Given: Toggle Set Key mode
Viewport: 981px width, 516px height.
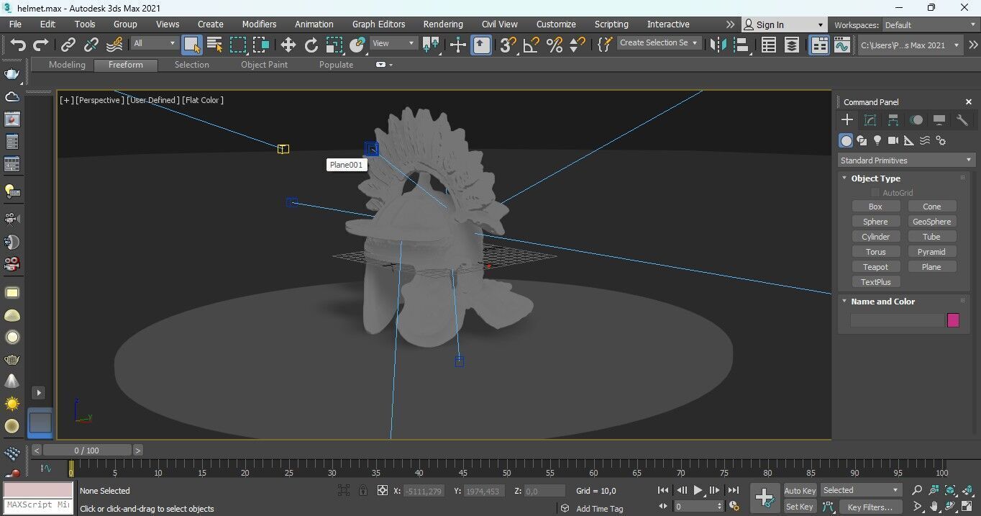Looking at the screenshot, I should [800, 507].
